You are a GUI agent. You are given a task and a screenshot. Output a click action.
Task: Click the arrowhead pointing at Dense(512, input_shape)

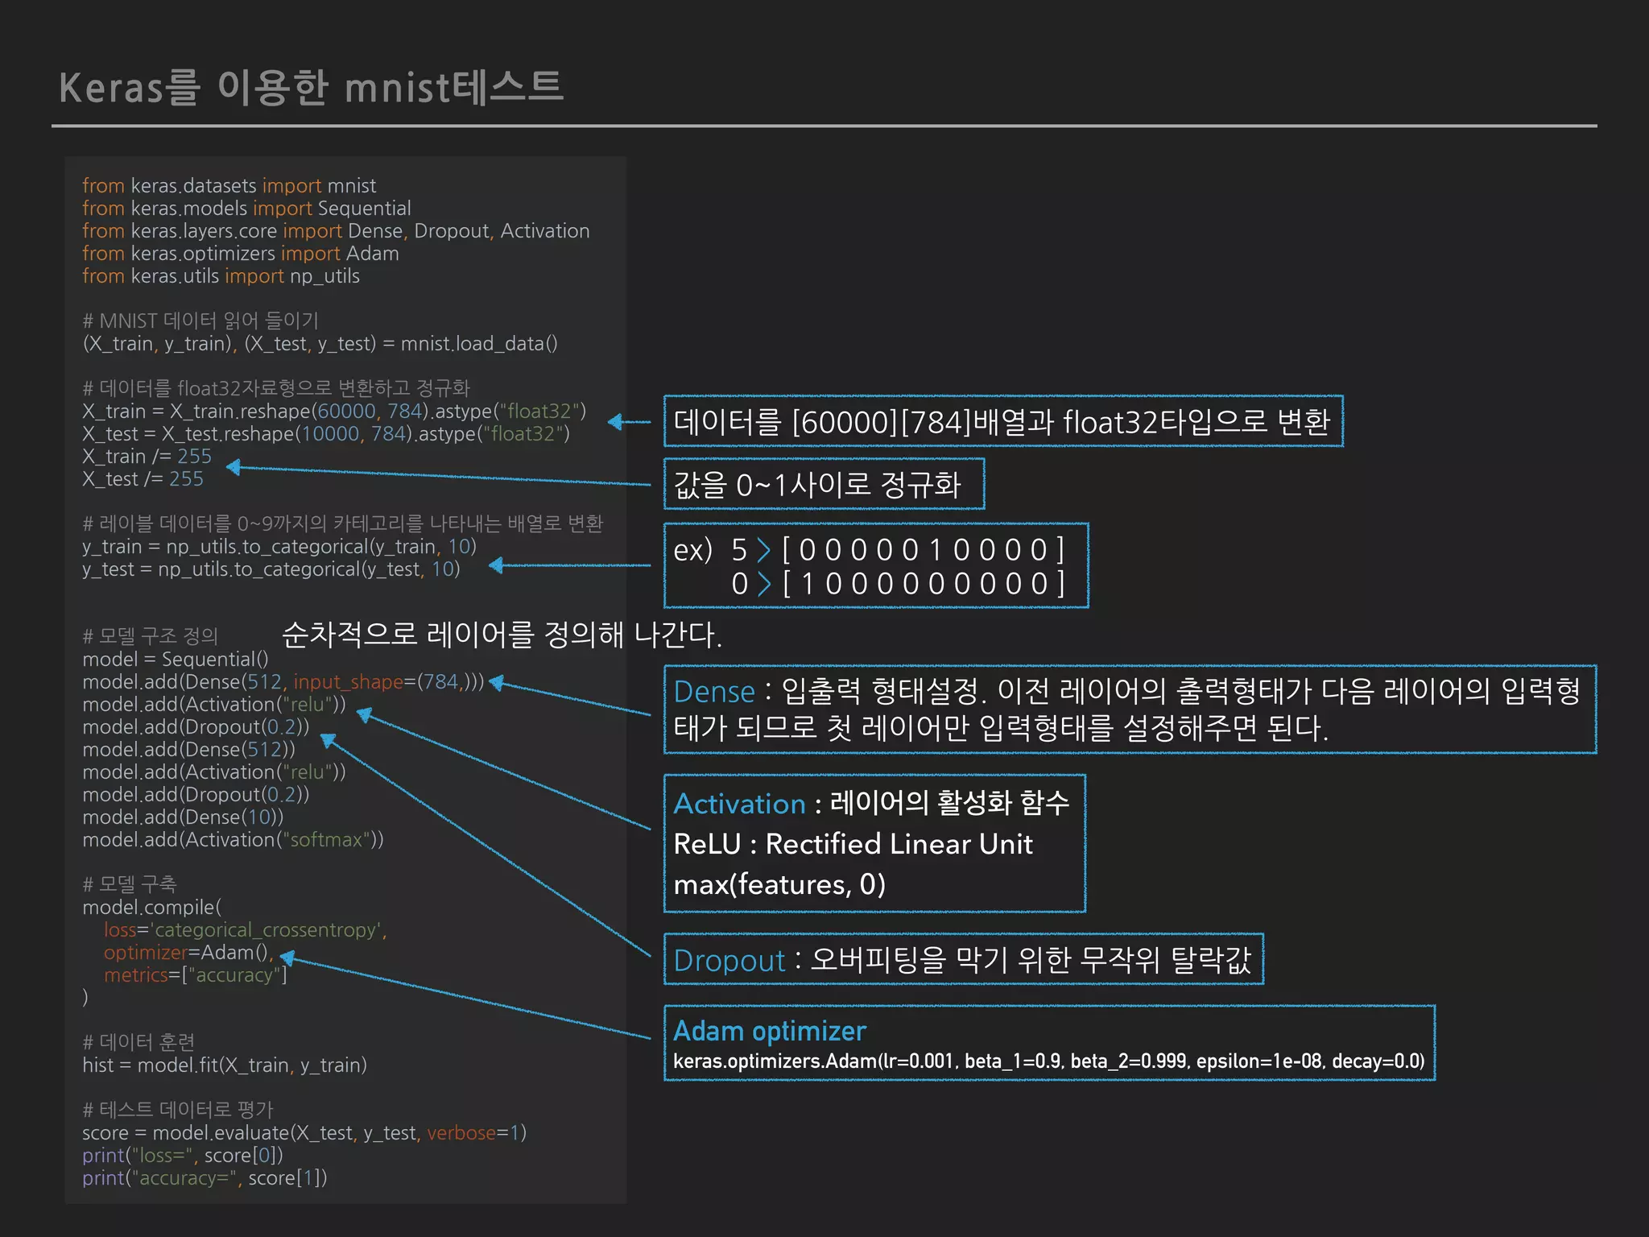(498, 684)
